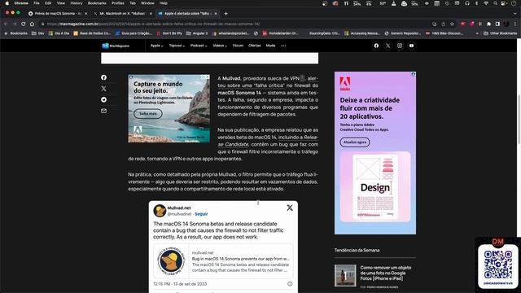Open Ofertas link in site nav
Viewport: 521px width, 293px height.
click(255, 46)
